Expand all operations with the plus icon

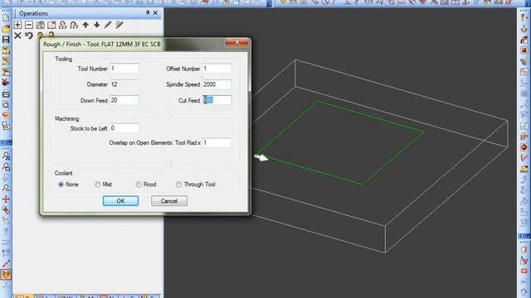(17, 25)
